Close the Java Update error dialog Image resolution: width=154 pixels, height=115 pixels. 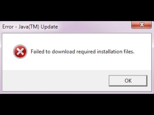141,25
